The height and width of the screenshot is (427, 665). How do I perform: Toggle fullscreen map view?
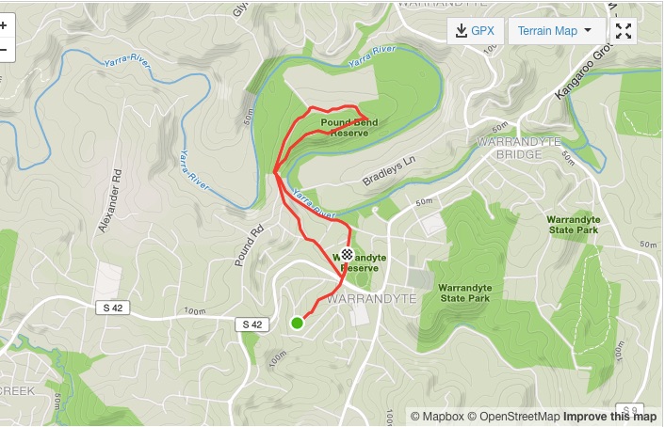coord(623,31)
